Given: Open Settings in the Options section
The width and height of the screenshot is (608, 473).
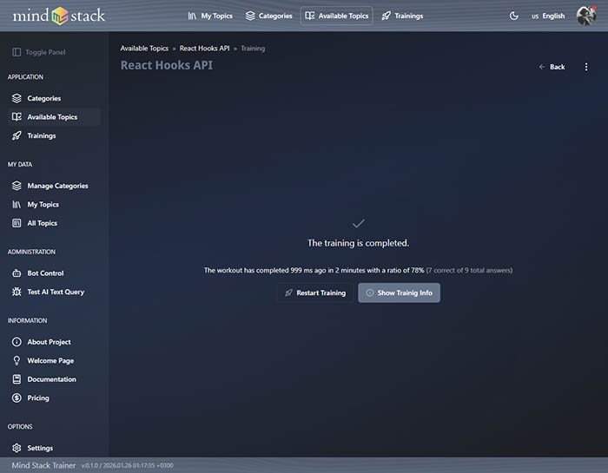Looking at the screenshot, I should point(40,448).
